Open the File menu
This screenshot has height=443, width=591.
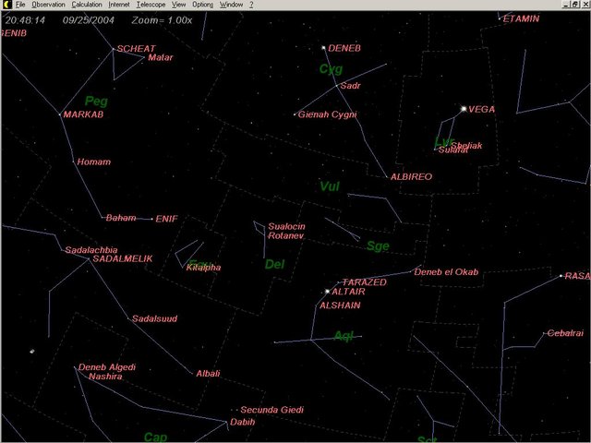tap(19, 5)
